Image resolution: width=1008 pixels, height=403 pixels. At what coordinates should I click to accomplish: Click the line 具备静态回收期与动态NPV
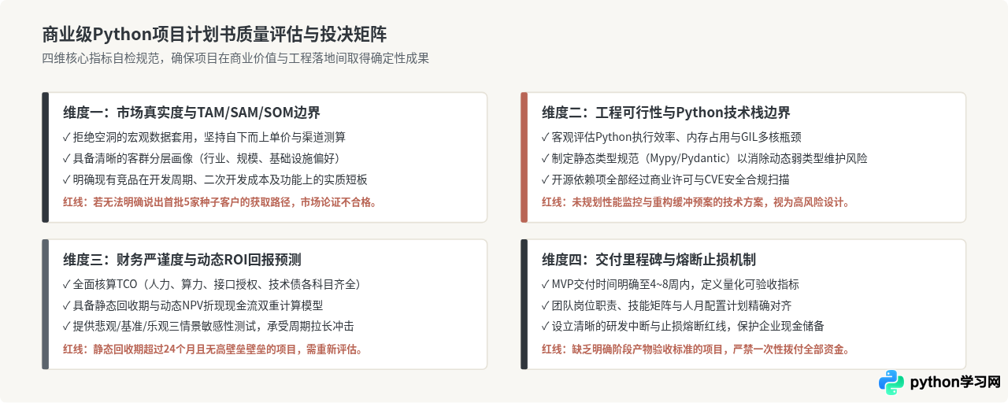tap(193, 305)
